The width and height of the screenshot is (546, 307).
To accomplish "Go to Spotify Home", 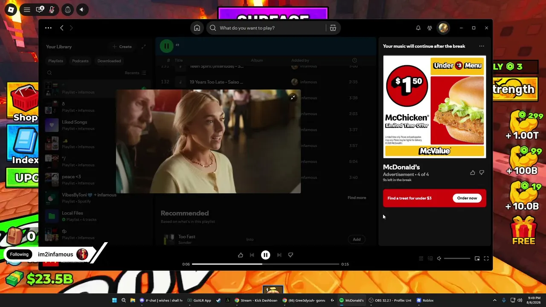I will coord(197,28).
